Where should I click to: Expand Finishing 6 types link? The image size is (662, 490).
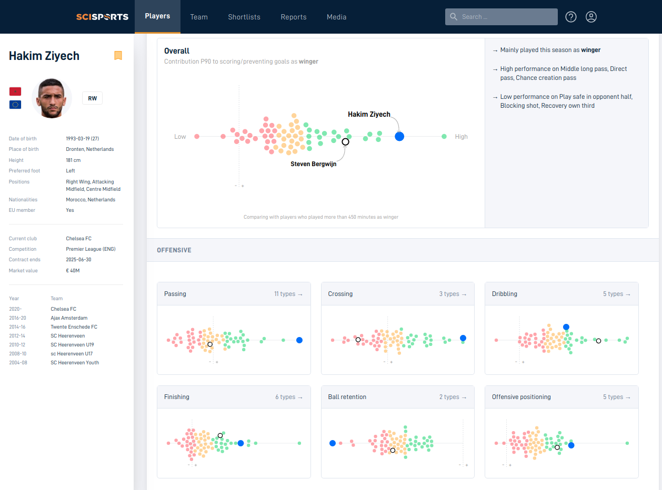(x=289, y=397)
